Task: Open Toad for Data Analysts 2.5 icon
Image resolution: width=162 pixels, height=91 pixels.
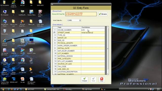Action: tap(5, 81)
